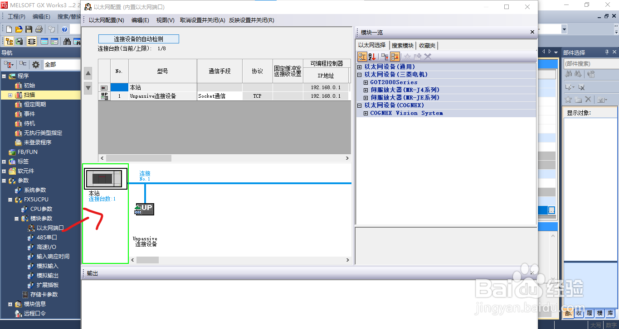Open FB/FUN in navigation tree
Image resolution: width=619 pixels, height=329 pixels.
(27, 152)
